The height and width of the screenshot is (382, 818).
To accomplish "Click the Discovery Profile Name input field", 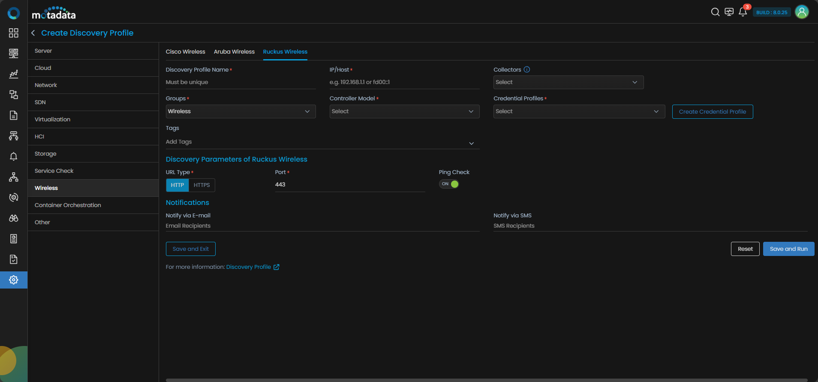I will pos(241,82).
